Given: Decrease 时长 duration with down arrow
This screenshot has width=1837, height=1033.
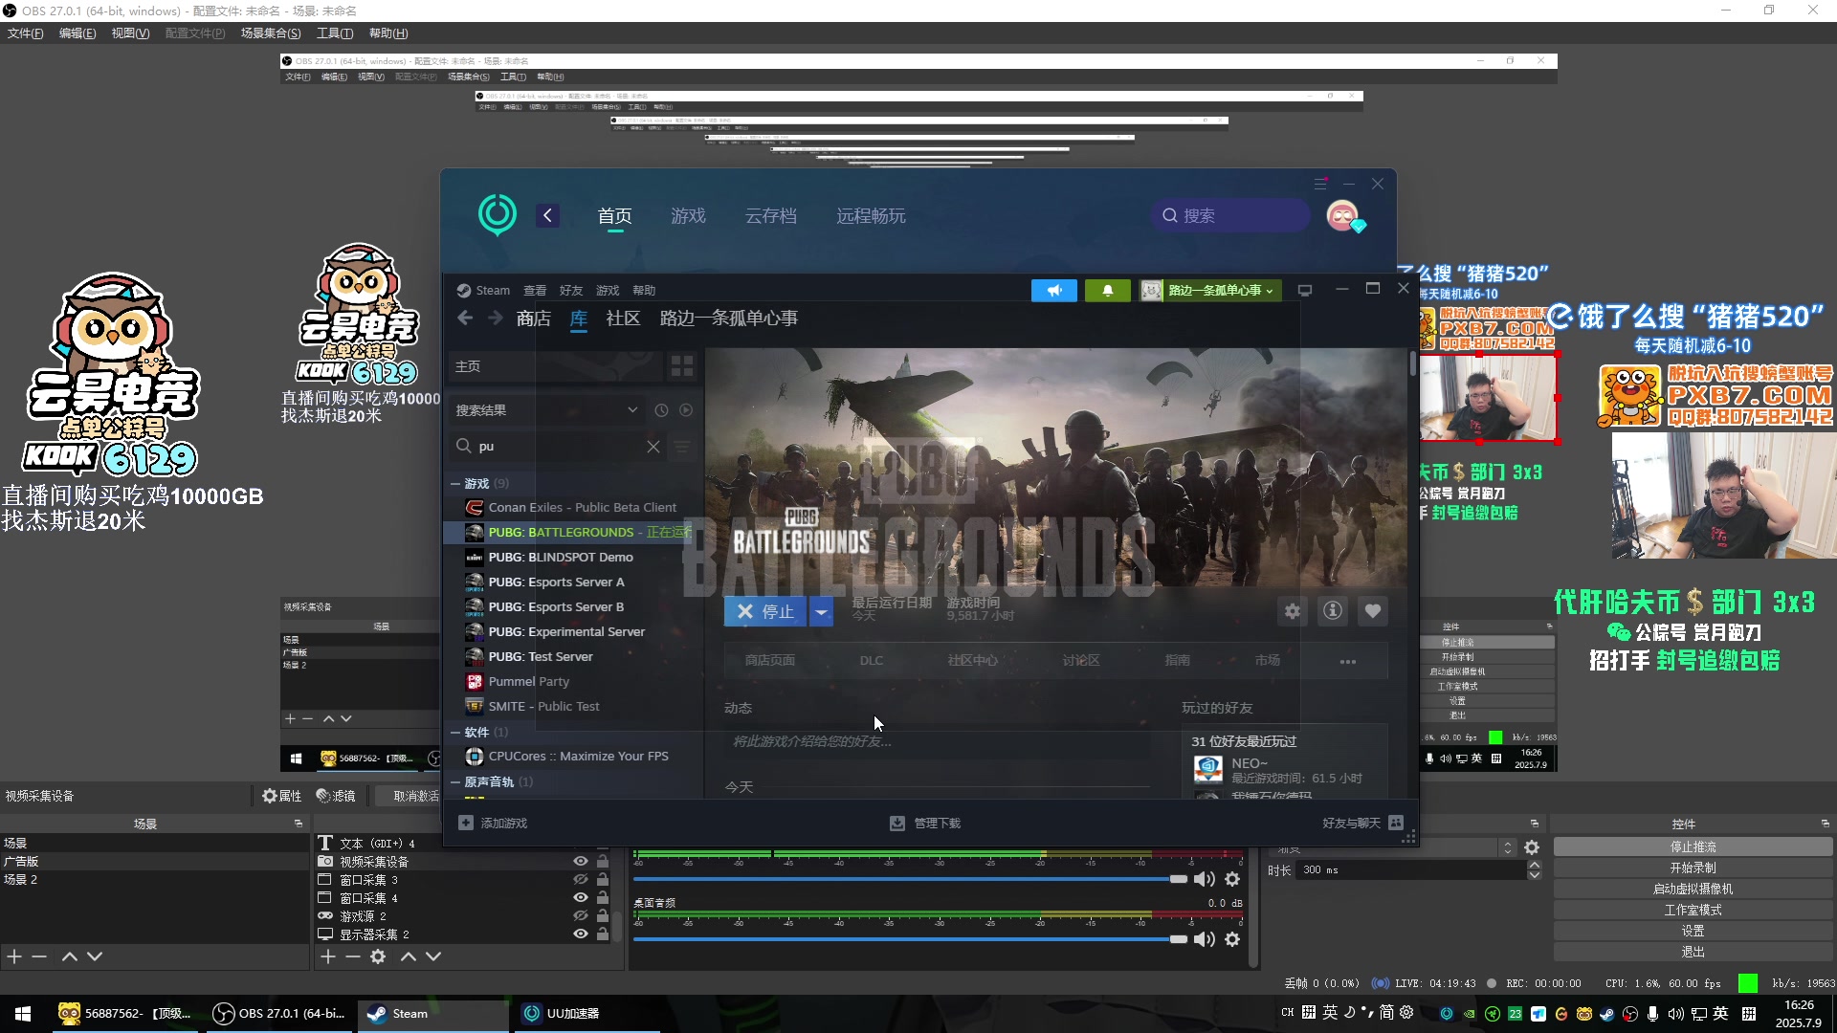Looking at the screenshot, I should point(1535,875).
